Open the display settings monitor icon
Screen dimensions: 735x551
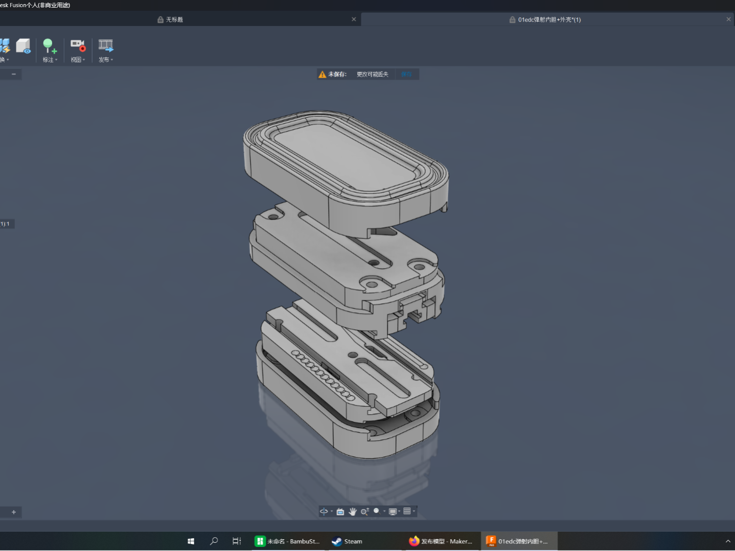click(393, 511)
